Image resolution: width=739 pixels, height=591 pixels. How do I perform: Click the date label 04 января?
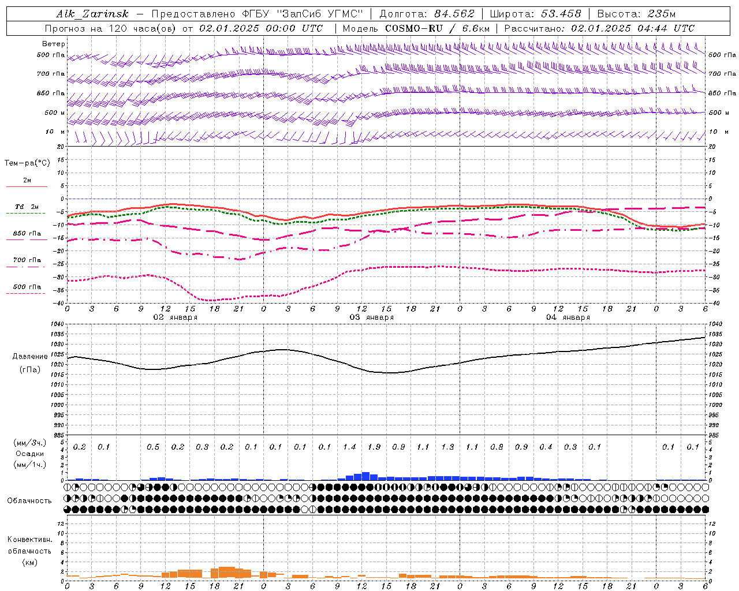tap(568, 317)
